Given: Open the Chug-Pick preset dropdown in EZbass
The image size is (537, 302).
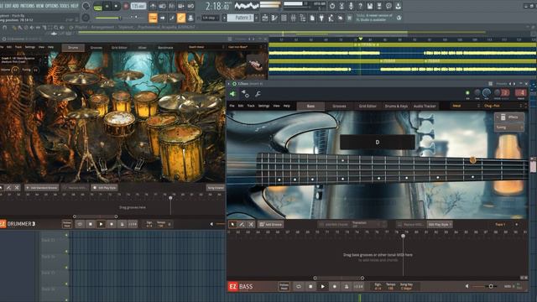Looking at the screenshot, I should (503, 106).
